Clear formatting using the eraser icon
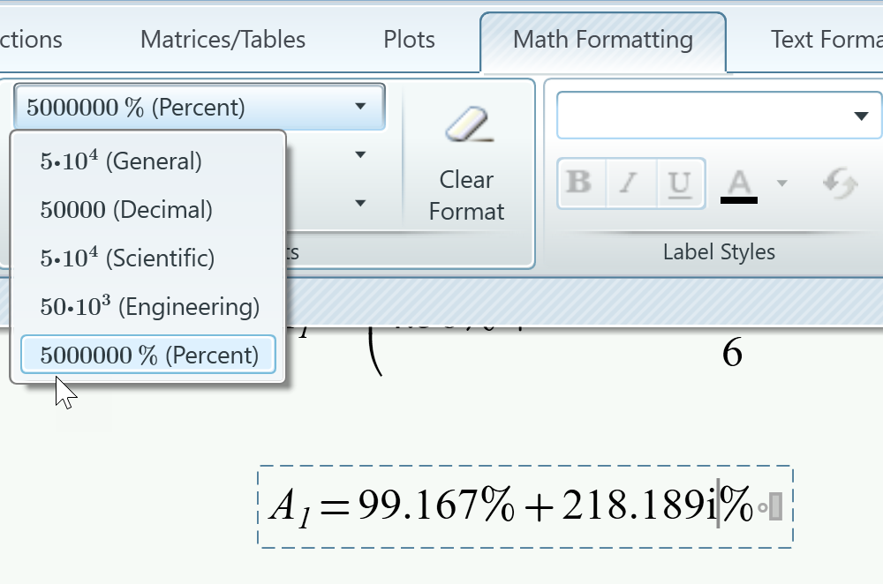883x584 pixels. [x=467, y=124]
